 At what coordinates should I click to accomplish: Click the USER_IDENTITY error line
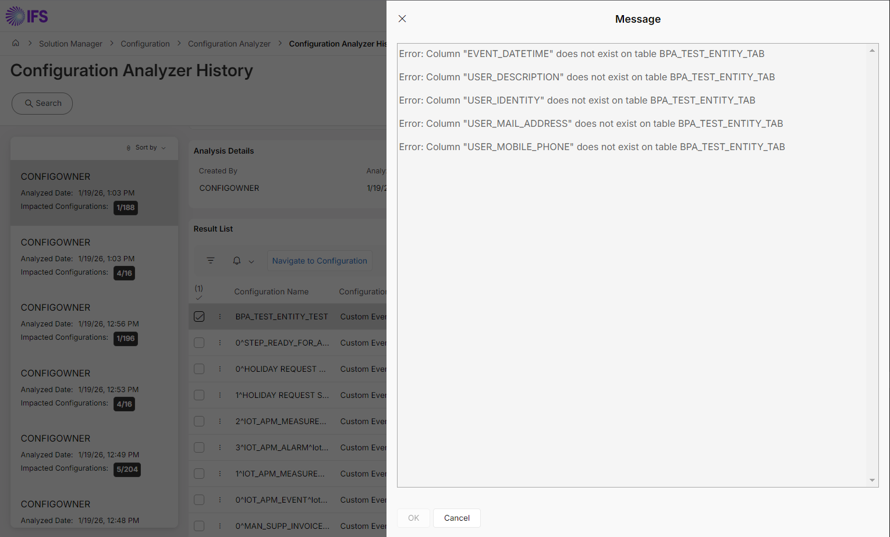tap(577, 100)
